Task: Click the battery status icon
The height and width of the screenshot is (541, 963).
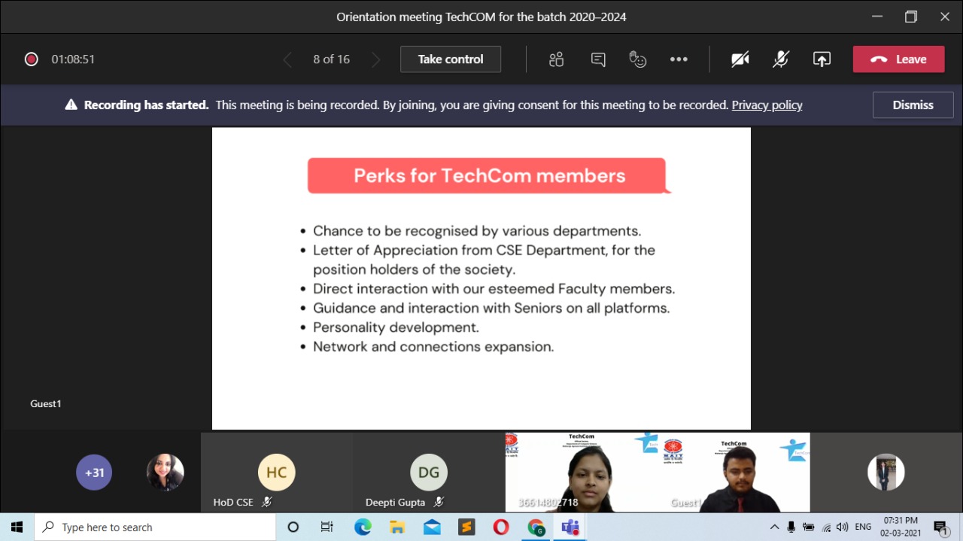Action: pos(810,527)
